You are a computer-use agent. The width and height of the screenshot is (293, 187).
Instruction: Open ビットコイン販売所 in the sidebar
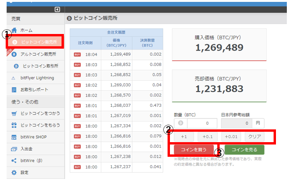coord(36,42)
